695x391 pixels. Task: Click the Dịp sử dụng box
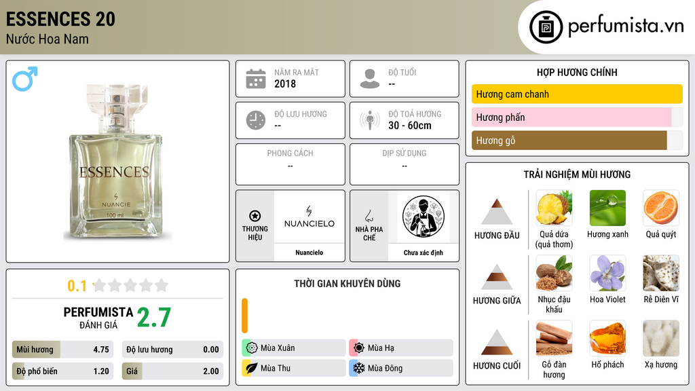pyautogui.click(x=405, y=164)
